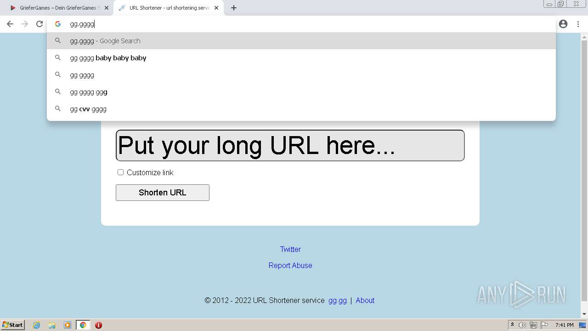The width and height of the screenshot is (588, 331).
Task: Open the network status tray icon
Action: 533,325
